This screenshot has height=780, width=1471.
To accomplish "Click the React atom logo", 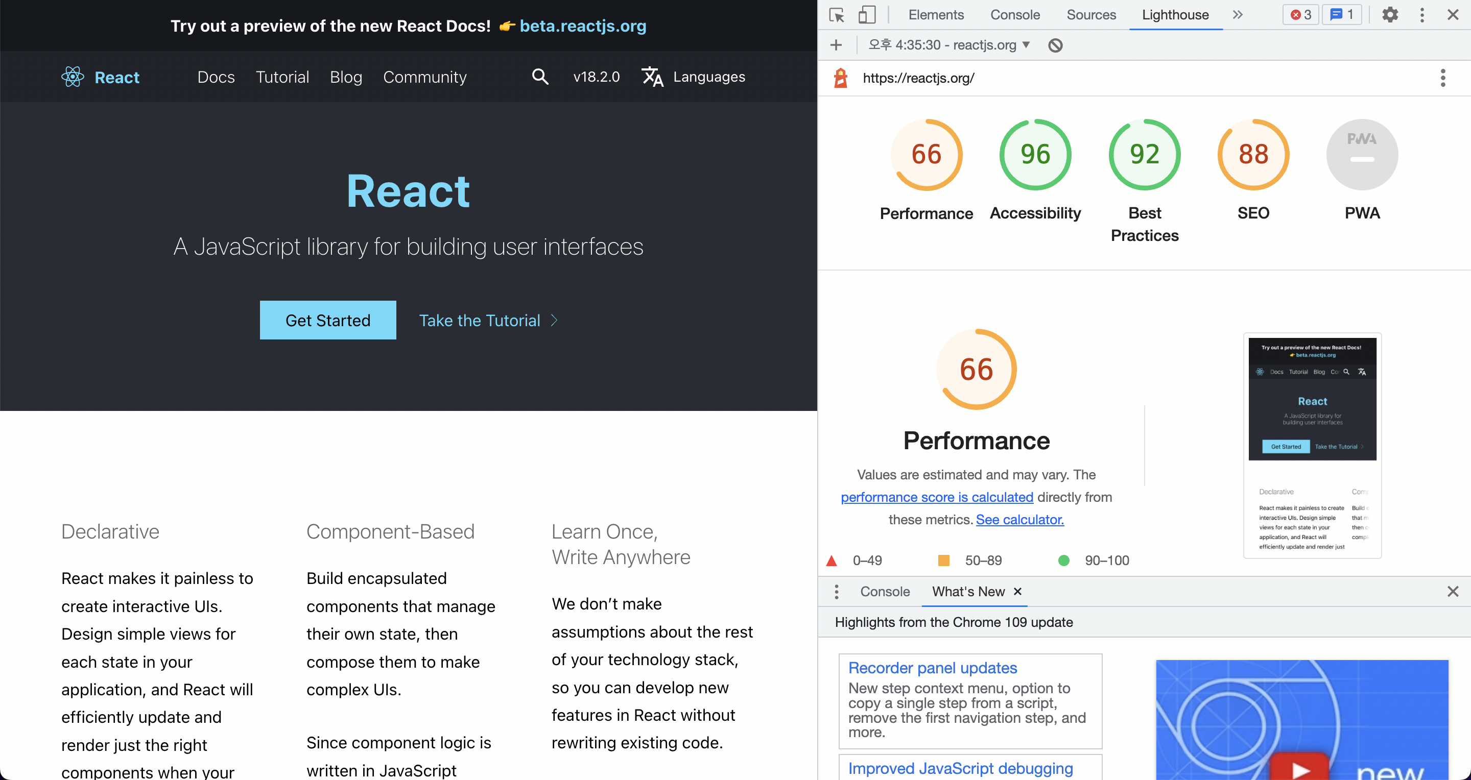I will coord(73,77).
